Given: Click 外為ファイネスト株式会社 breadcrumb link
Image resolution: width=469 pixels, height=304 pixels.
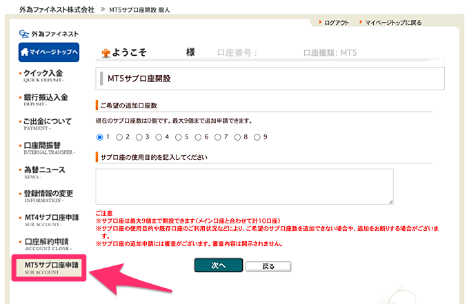Looking at the screenshot, I should pos(57,10).
